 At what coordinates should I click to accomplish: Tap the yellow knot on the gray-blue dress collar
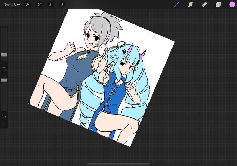pos(90,51)
